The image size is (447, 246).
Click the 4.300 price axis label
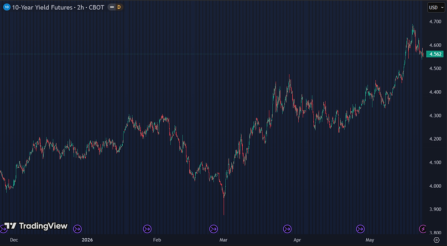point(435,116)
